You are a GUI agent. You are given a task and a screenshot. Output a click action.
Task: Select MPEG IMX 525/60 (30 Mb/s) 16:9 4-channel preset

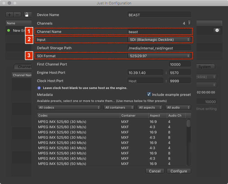pos(112,122)
